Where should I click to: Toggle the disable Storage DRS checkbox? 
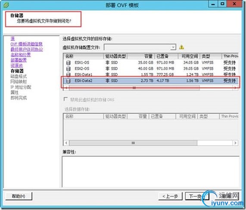pyautogui.click(x=65, y=99)
